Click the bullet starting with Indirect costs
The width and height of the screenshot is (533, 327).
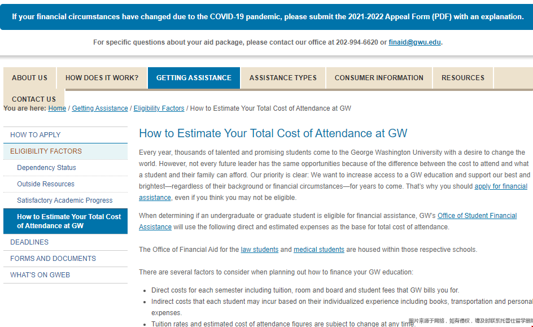click(x=342, y=307)
